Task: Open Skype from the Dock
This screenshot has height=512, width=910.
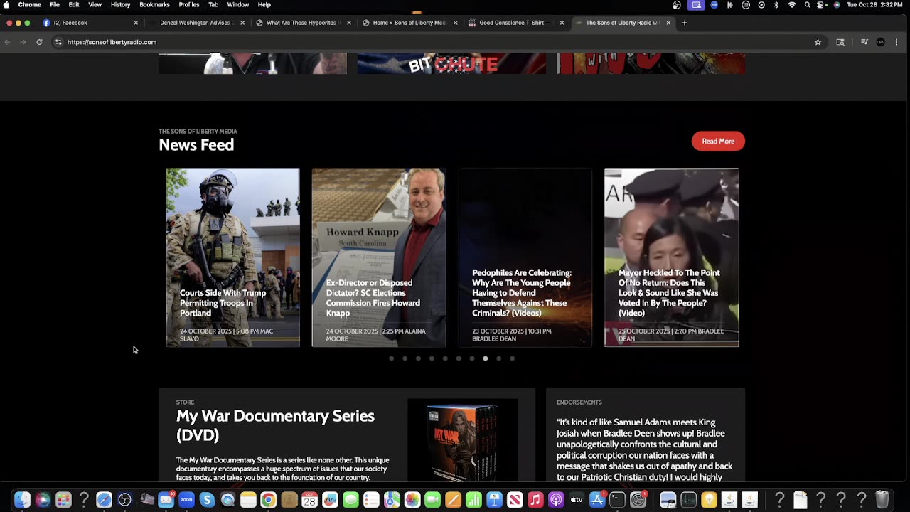Action: [207, 500]
